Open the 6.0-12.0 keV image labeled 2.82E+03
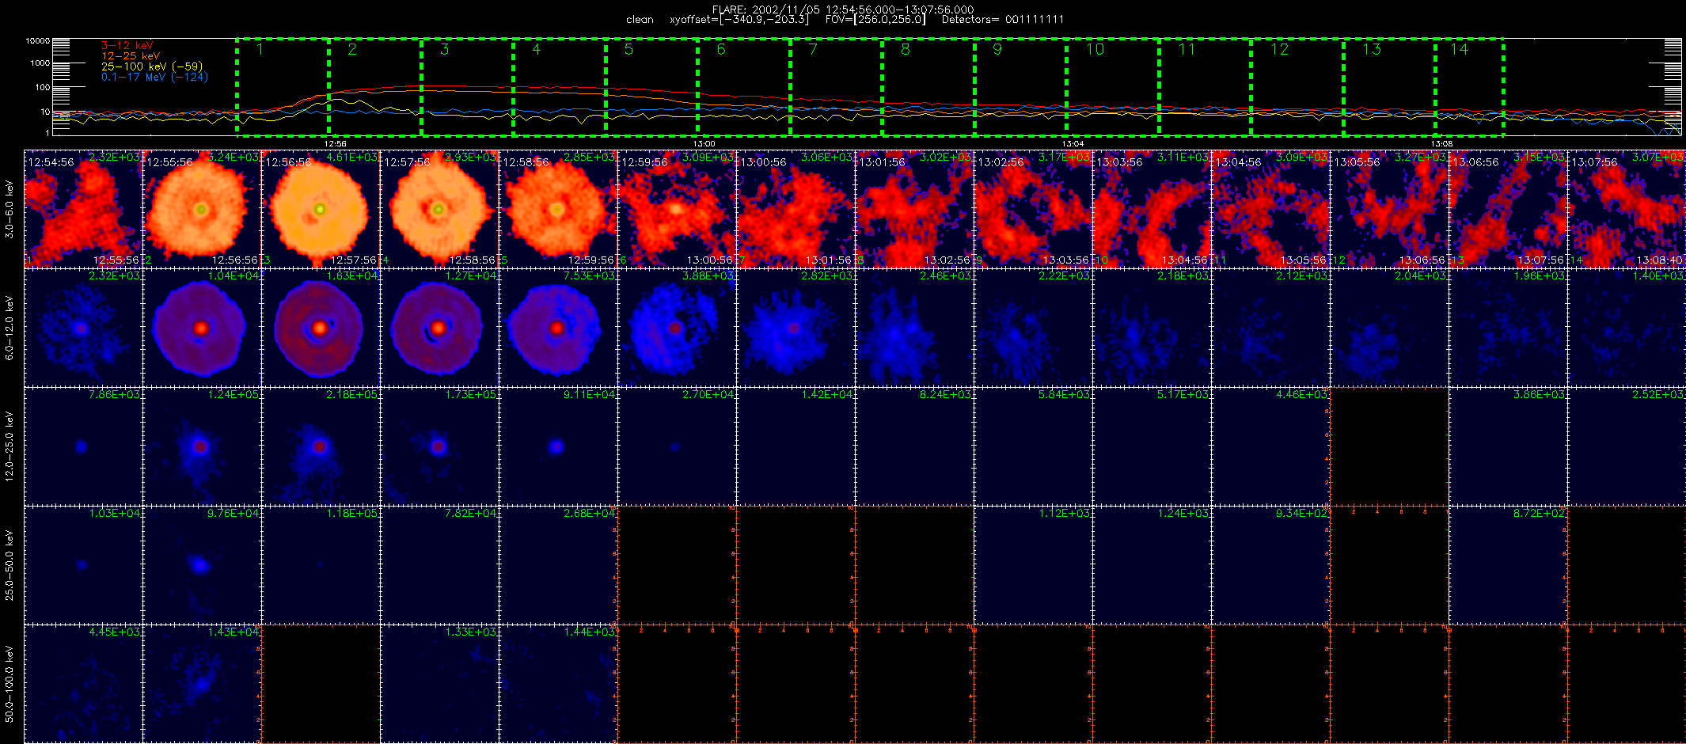Screen dimensions: 1686x744 796,328
